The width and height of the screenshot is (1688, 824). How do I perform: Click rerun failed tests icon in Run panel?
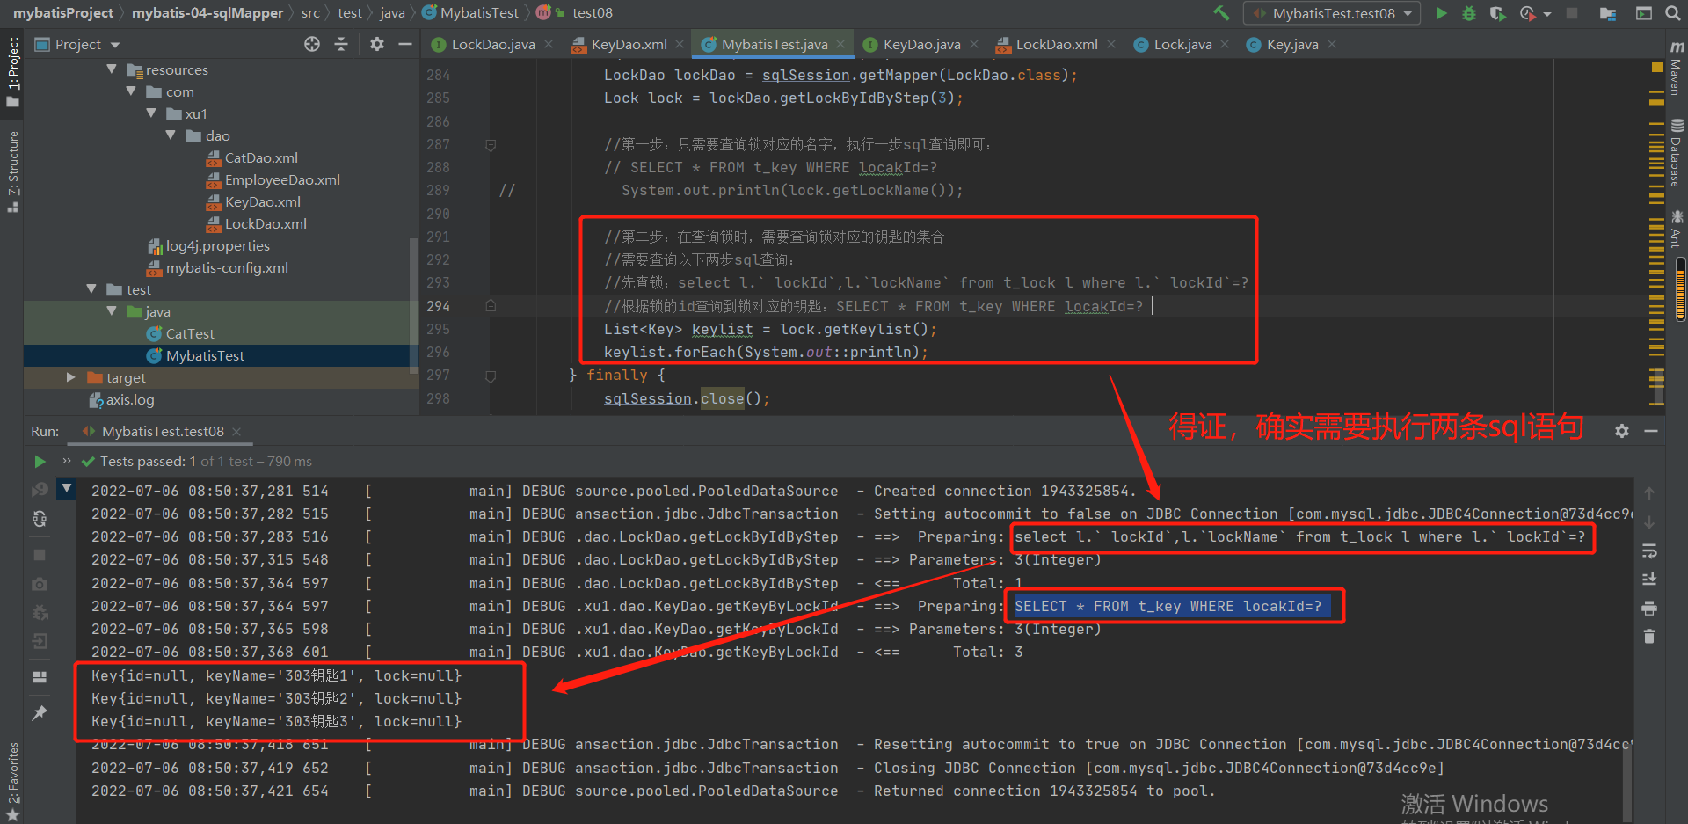(x=40, y=490)
